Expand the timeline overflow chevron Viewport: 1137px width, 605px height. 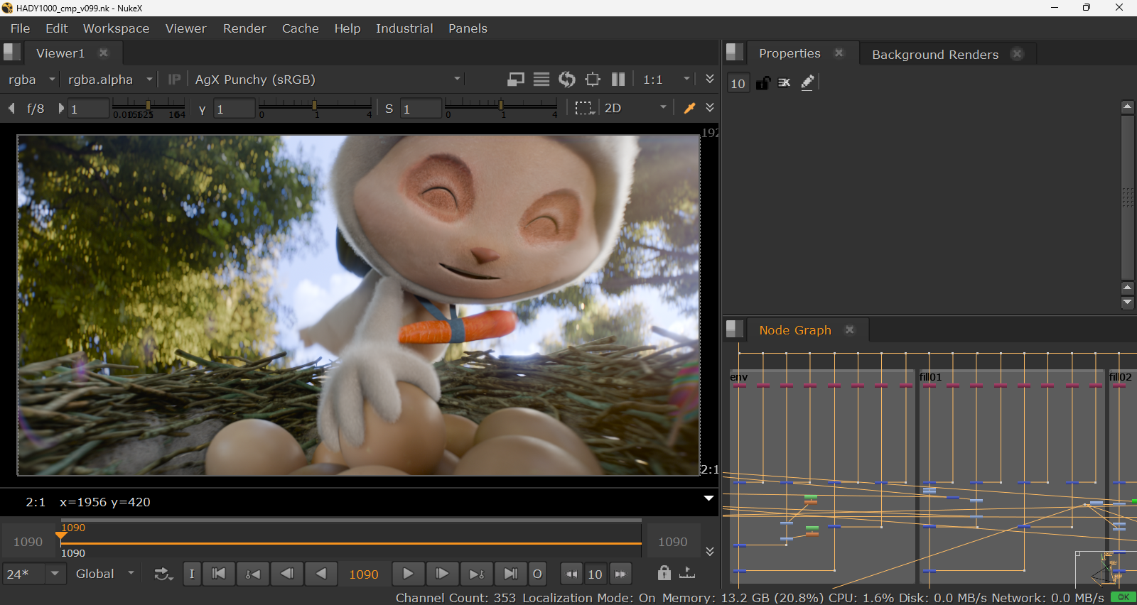click(710, 551)
